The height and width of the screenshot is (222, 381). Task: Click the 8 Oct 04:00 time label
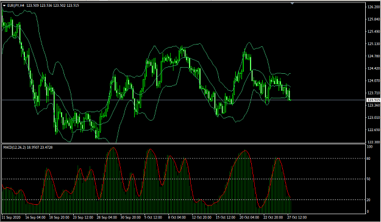(177, 217)
